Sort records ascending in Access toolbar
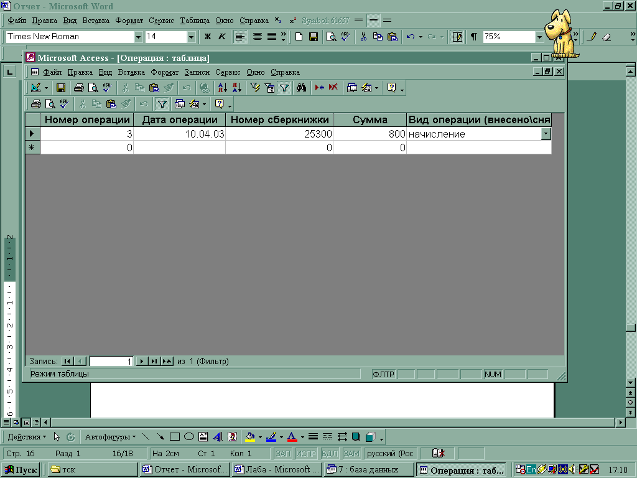The image size is (637, 478). click(223, 87)
